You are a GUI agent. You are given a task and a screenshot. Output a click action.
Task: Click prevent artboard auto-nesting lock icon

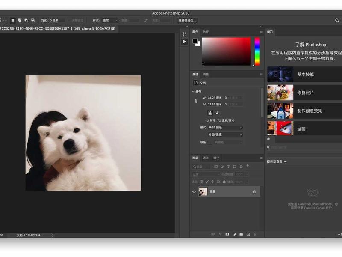coord(218,182)
